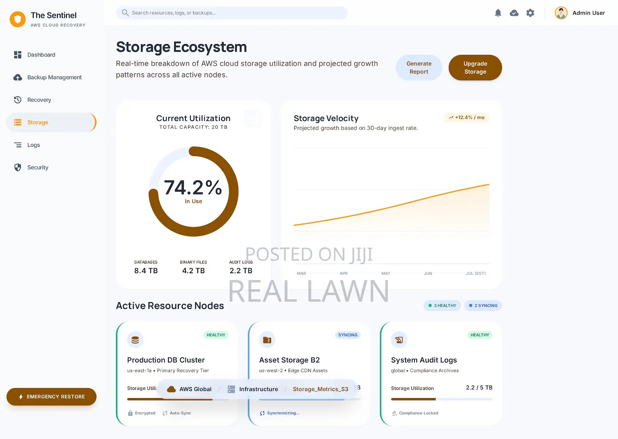
Task: Select the 2 Syncing filter chip
Action: point(483,306)
